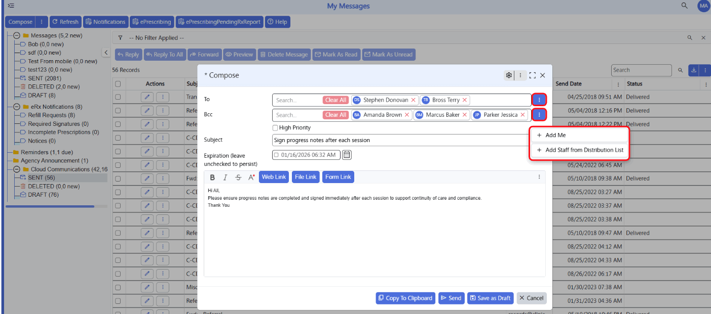
Task: Click the grid Search input box
Action: coord(641,70)
